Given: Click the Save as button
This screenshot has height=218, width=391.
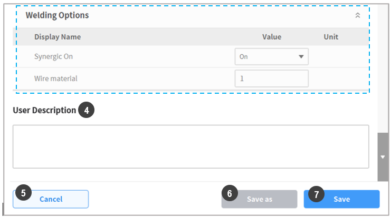Looking at the screenshot, I should [x=259, y=199].
